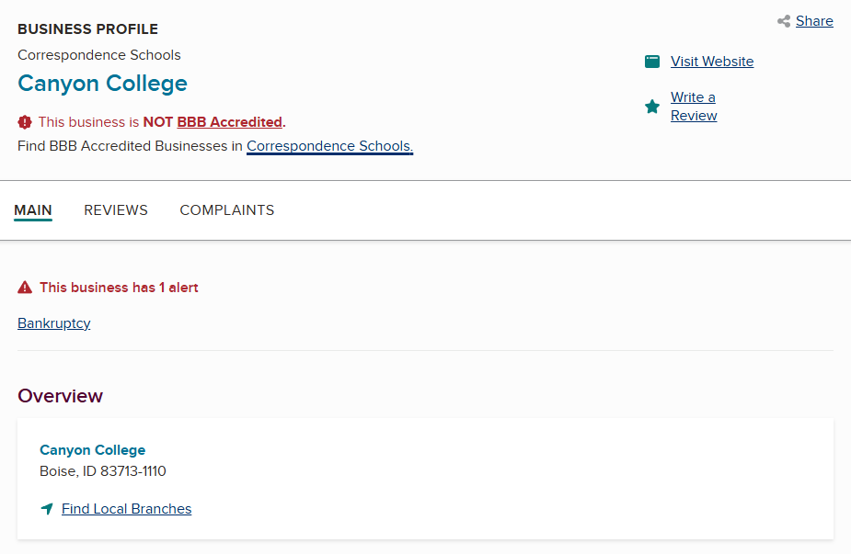Click the Find Local Branches link
The width and height of the screenshot is (851, 554).
pyautogui.click(x=126, y=509)
